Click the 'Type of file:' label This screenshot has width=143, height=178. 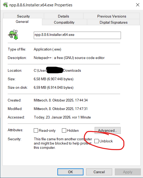coord(17,49)
